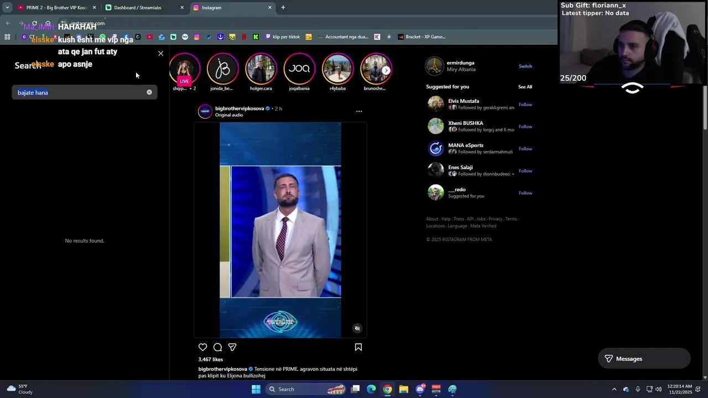
Task: Open the three-dots post options menu
Action: point(359,111)
